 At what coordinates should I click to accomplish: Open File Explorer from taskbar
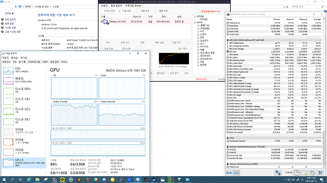click(x=37, y=180)
